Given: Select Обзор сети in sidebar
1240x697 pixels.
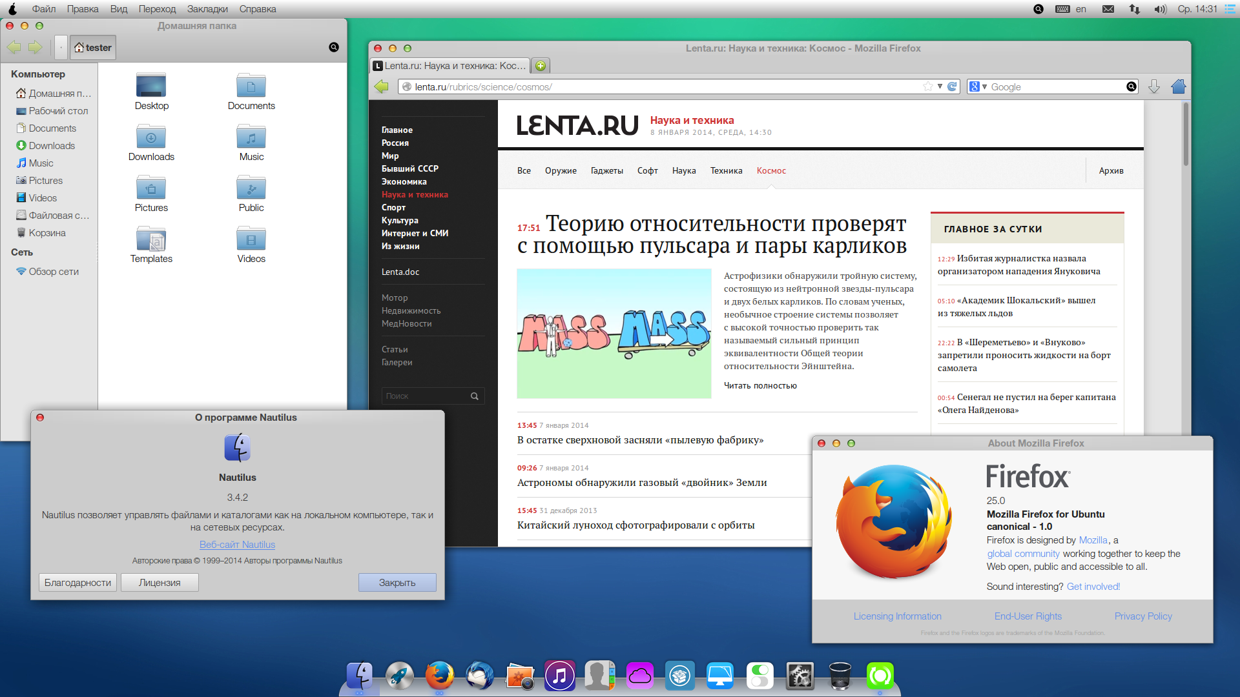Looking at the screenshot, I should coord(54,272).
